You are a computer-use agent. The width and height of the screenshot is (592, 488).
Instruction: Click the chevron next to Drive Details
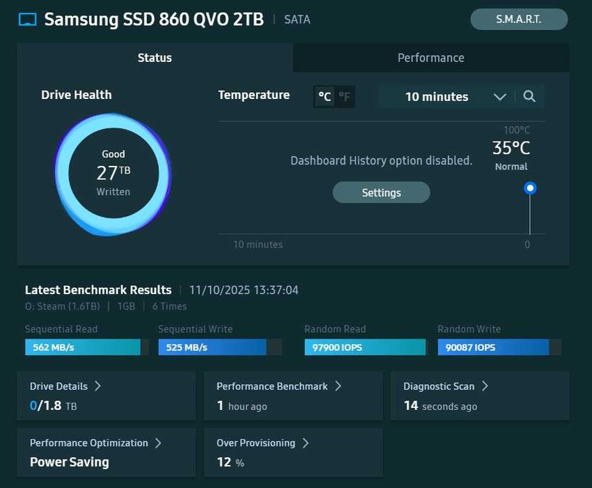click(x=98, y=386)
